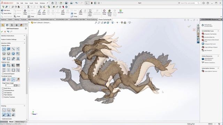Click the Quad Wrap tool
Screen dimensions: 223x125
click(x=25, y=12)
